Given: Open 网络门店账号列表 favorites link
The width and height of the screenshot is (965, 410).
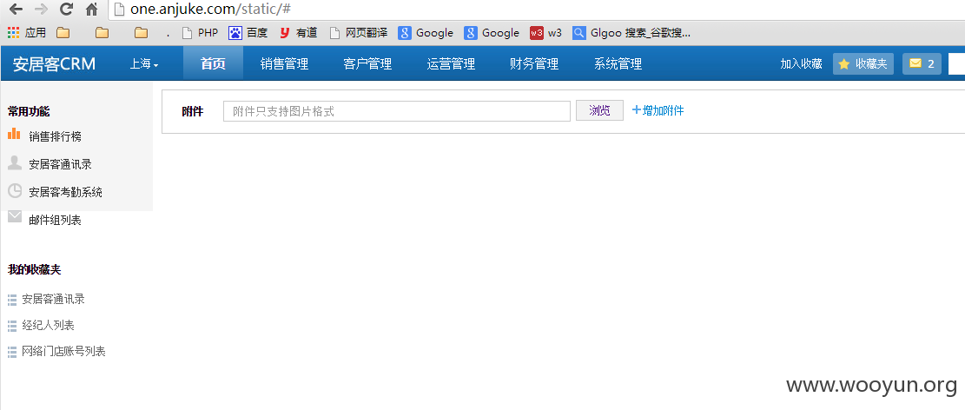Looking at the screenshot, I should tap(64, 352).
